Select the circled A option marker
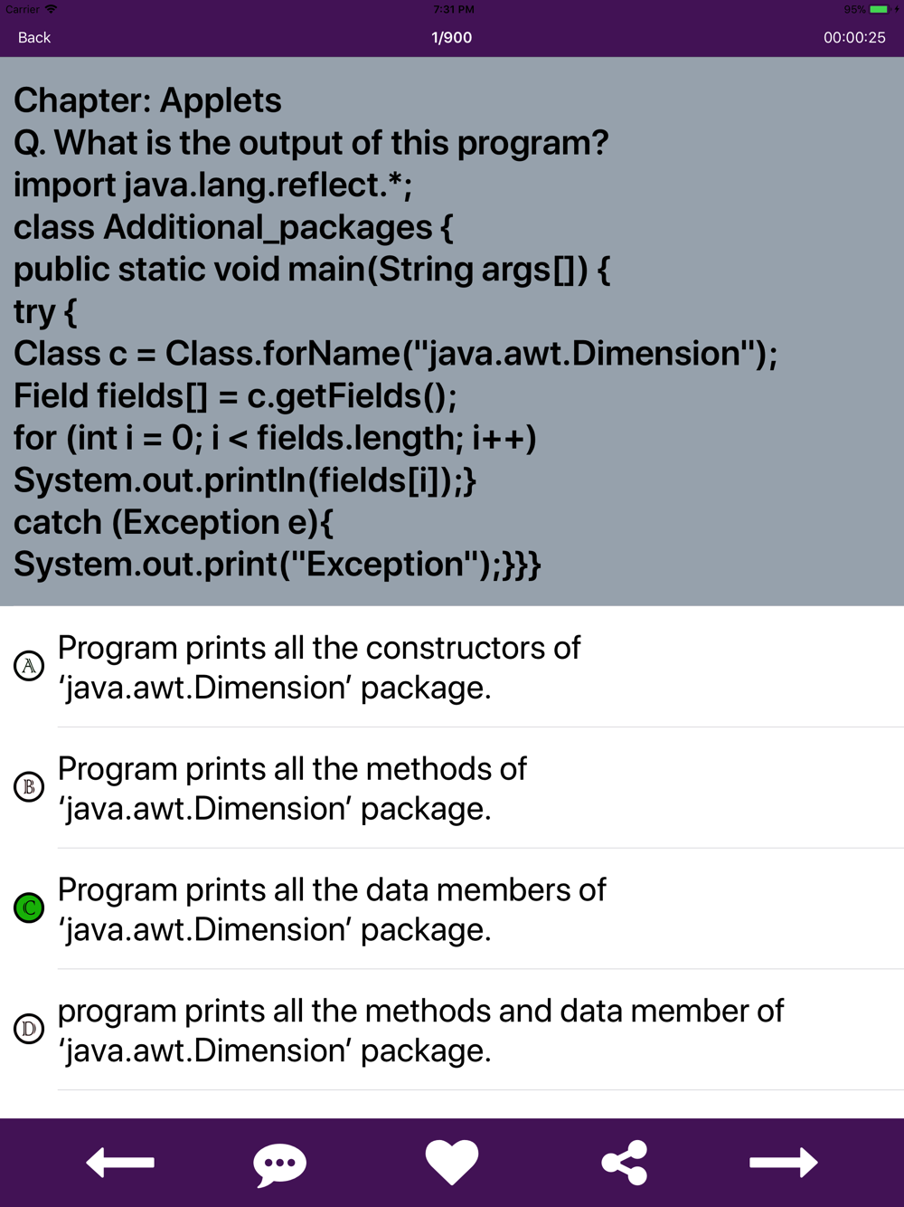 (x=29, y=666)
